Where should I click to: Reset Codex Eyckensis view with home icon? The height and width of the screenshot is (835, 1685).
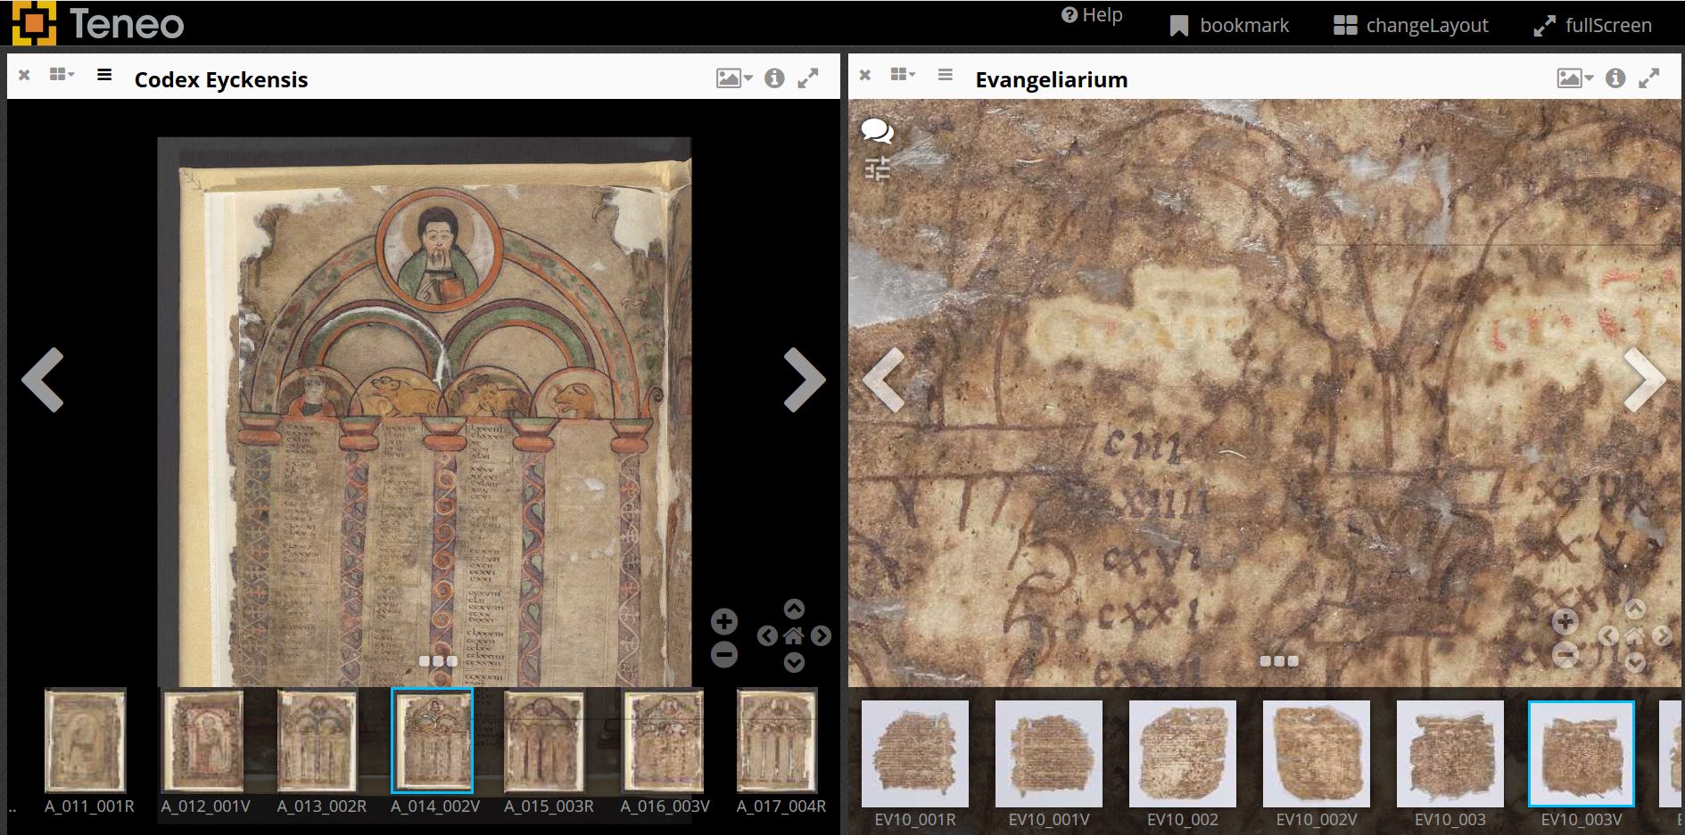pos(794,636)
